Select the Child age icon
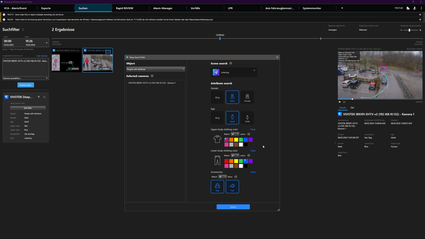The image size is (425, 239). 247,118
